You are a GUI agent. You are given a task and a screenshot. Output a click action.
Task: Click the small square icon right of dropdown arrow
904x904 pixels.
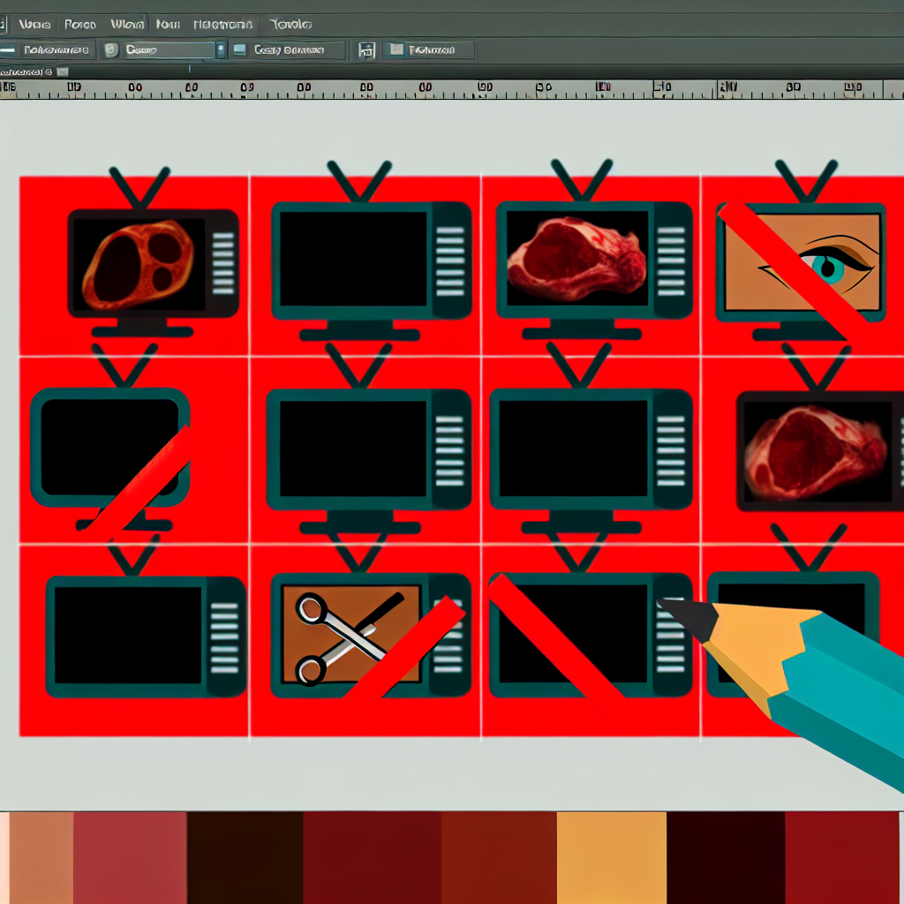237,50
